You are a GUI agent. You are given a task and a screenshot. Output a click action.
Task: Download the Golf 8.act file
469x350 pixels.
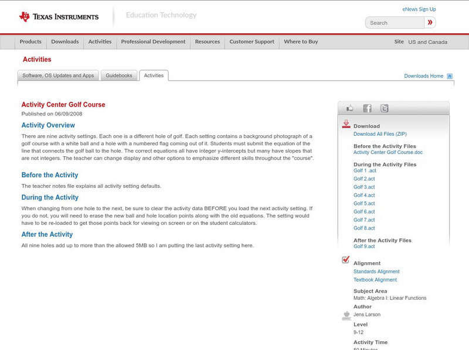coord(364,228)
